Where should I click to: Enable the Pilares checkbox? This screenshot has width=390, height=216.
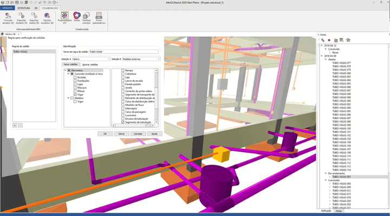(75, 91)
